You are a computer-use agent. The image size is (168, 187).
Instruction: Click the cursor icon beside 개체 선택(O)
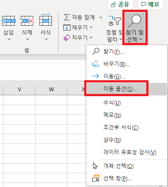(x=95, y=166)
